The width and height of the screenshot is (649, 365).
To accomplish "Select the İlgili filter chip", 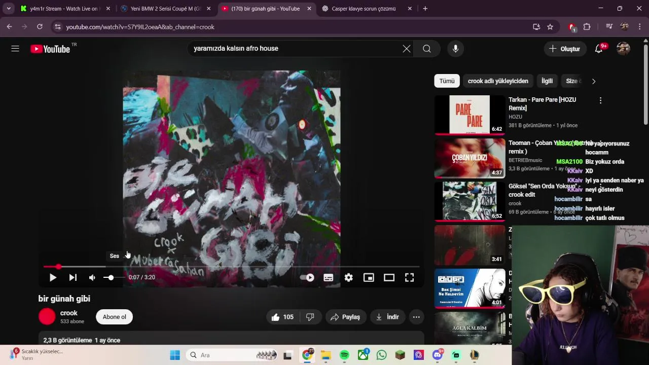I will (x=547, y=81).
